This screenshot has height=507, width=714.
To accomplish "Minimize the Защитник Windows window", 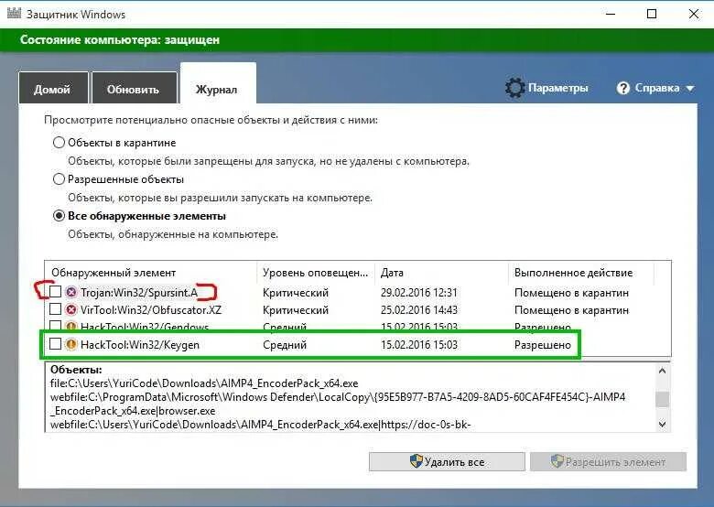I will click(611, 14).
